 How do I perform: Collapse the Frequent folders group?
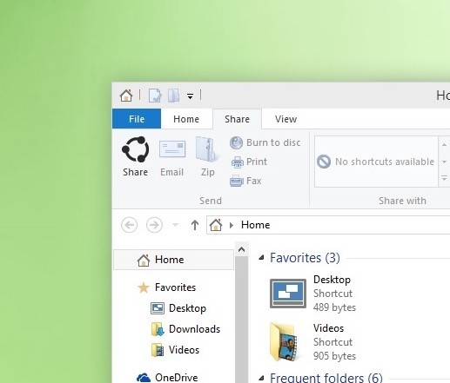[x=261, y=378]
